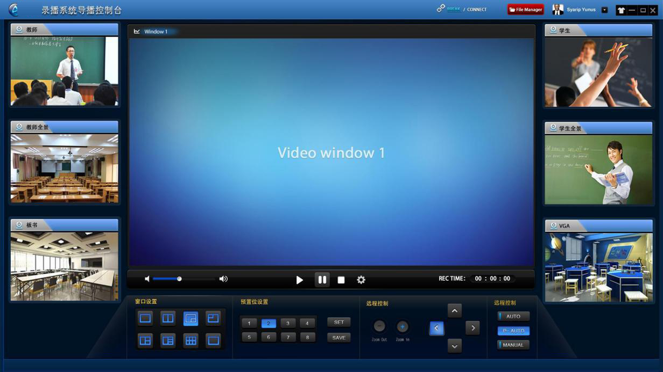Select the VGA source thumbnail
This screenshot has width=663, height=372.
pos(598,267)
